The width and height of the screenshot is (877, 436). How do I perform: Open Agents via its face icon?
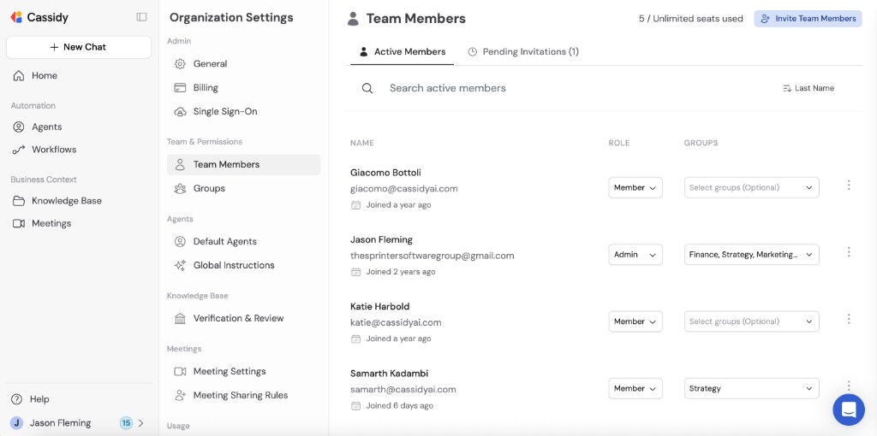click(x=19, y=127)
